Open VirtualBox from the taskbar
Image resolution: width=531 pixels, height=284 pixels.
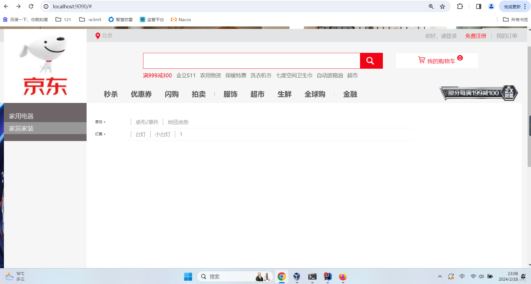click(x=297, y=276)
